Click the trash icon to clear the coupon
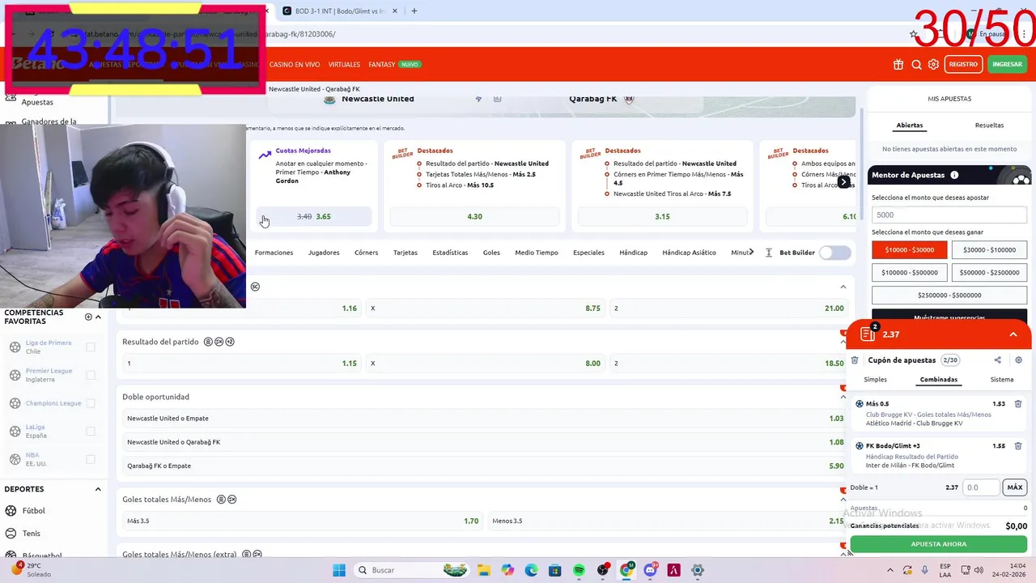Image resolution: width=1036 pixels, height=583 pixels. [855, 360]
